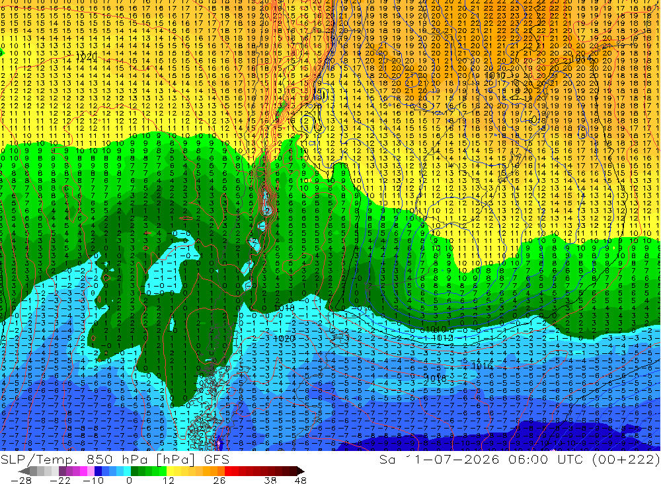Image resolution: width=661 pixels, height=484 pixels.
Task: Click the 'SLP/Temp. 850 hPa [hPa] GFS' title
Action: [114, 459]
